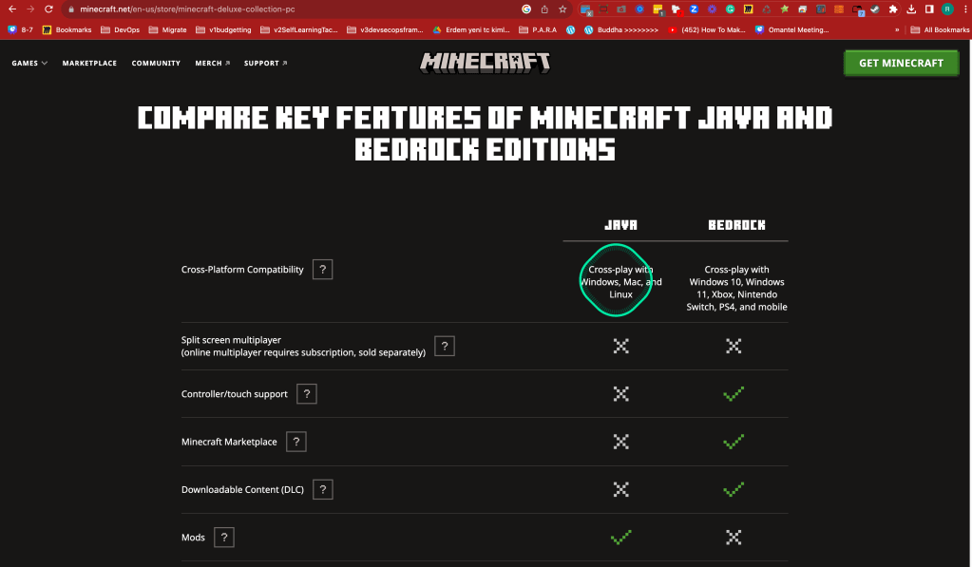The height and width of the screenshot is (567, 972).
Task: Reload the Minecraft store page
Action: point(49,9)
